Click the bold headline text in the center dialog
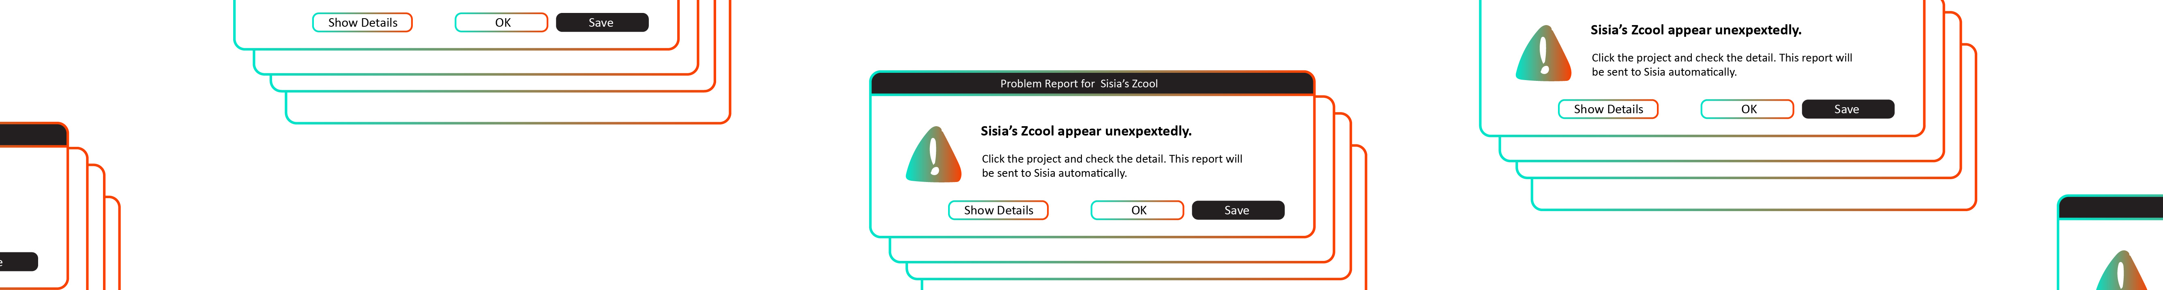 [1086, 131]
